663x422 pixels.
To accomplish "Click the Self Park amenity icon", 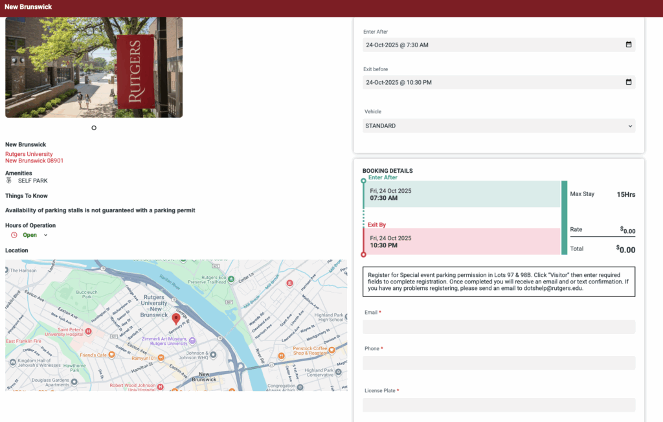I will point(10,181).
